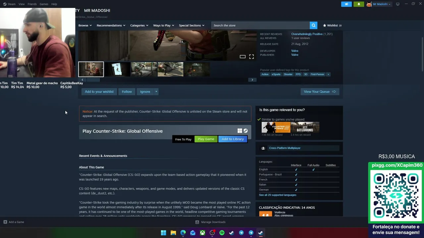Open the Wishlist with star icon

tap(332, 25)
